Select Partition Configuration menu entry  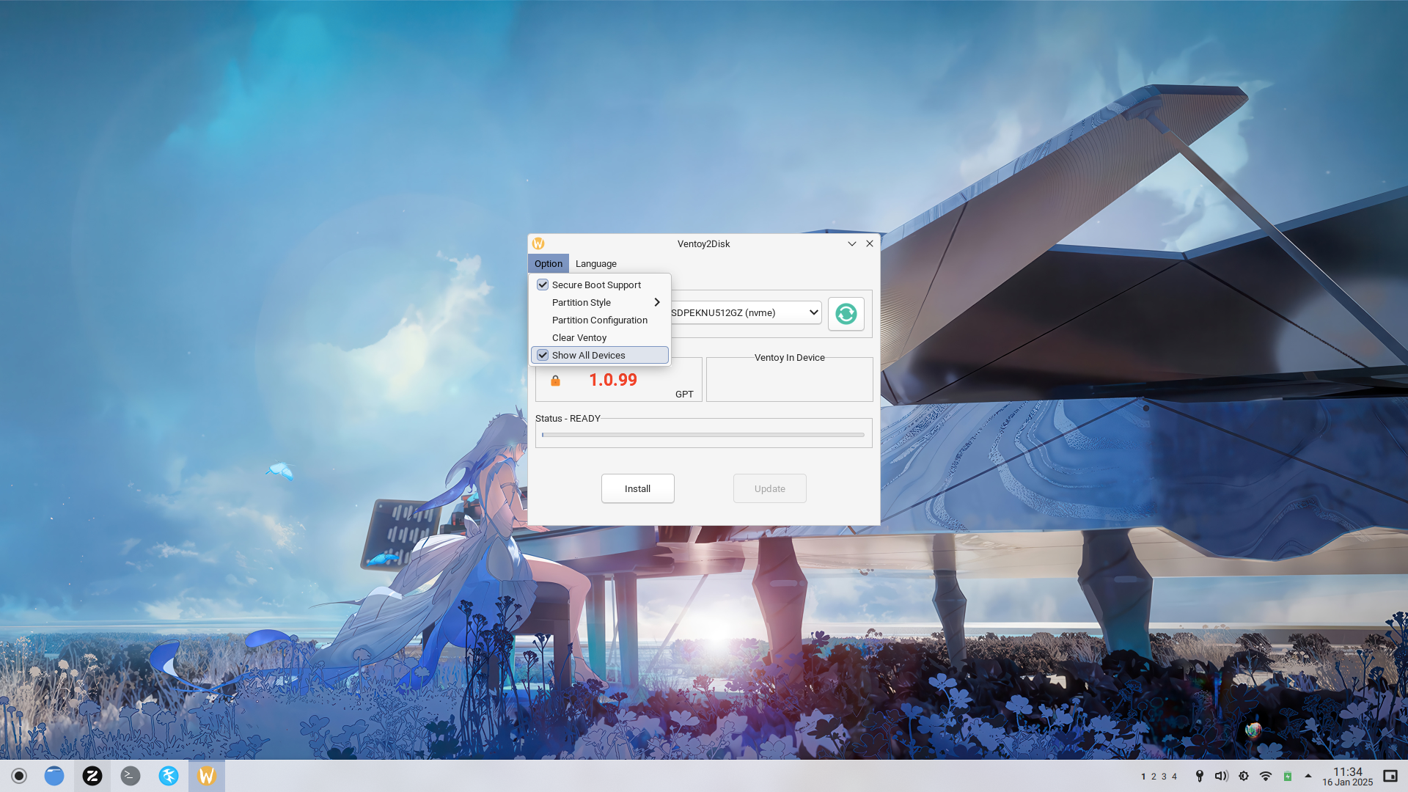tap(599, 320)
